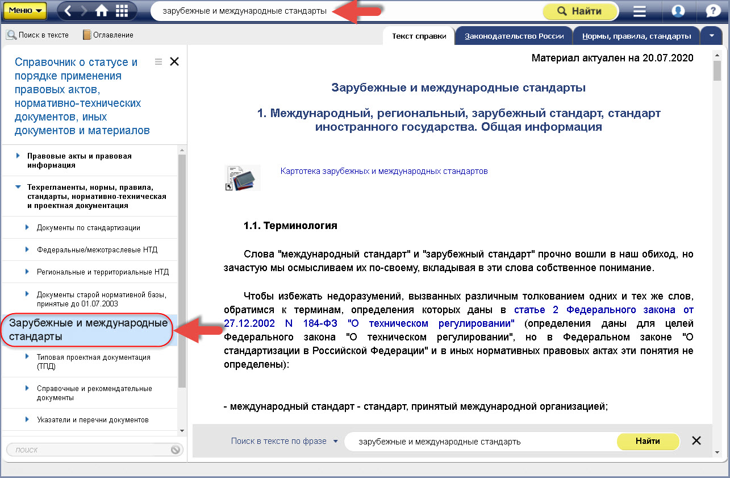Image resolution: width=730 pixels, height=478 pixels.
Task: Open the help question mark icon
Action: coord(713,11)
